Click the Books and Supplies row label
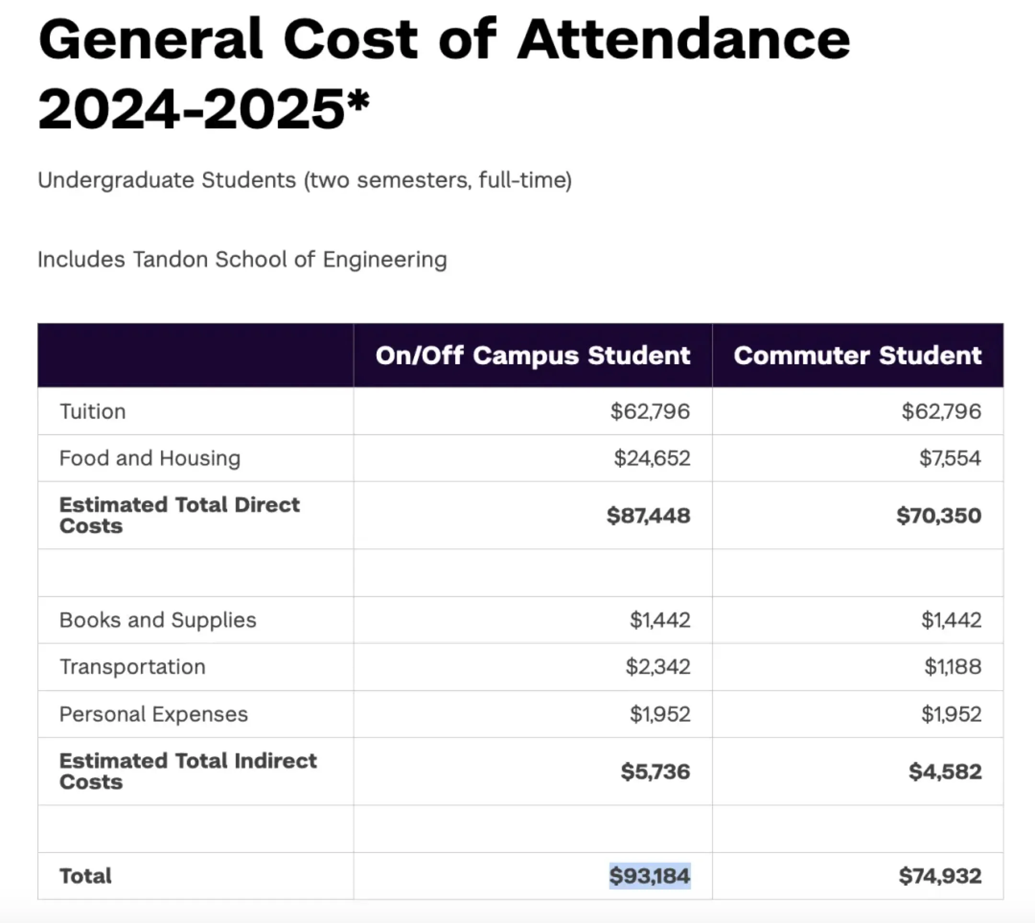Image resolution: width=1035 pixels, height=923 pixels. (158, 620)
